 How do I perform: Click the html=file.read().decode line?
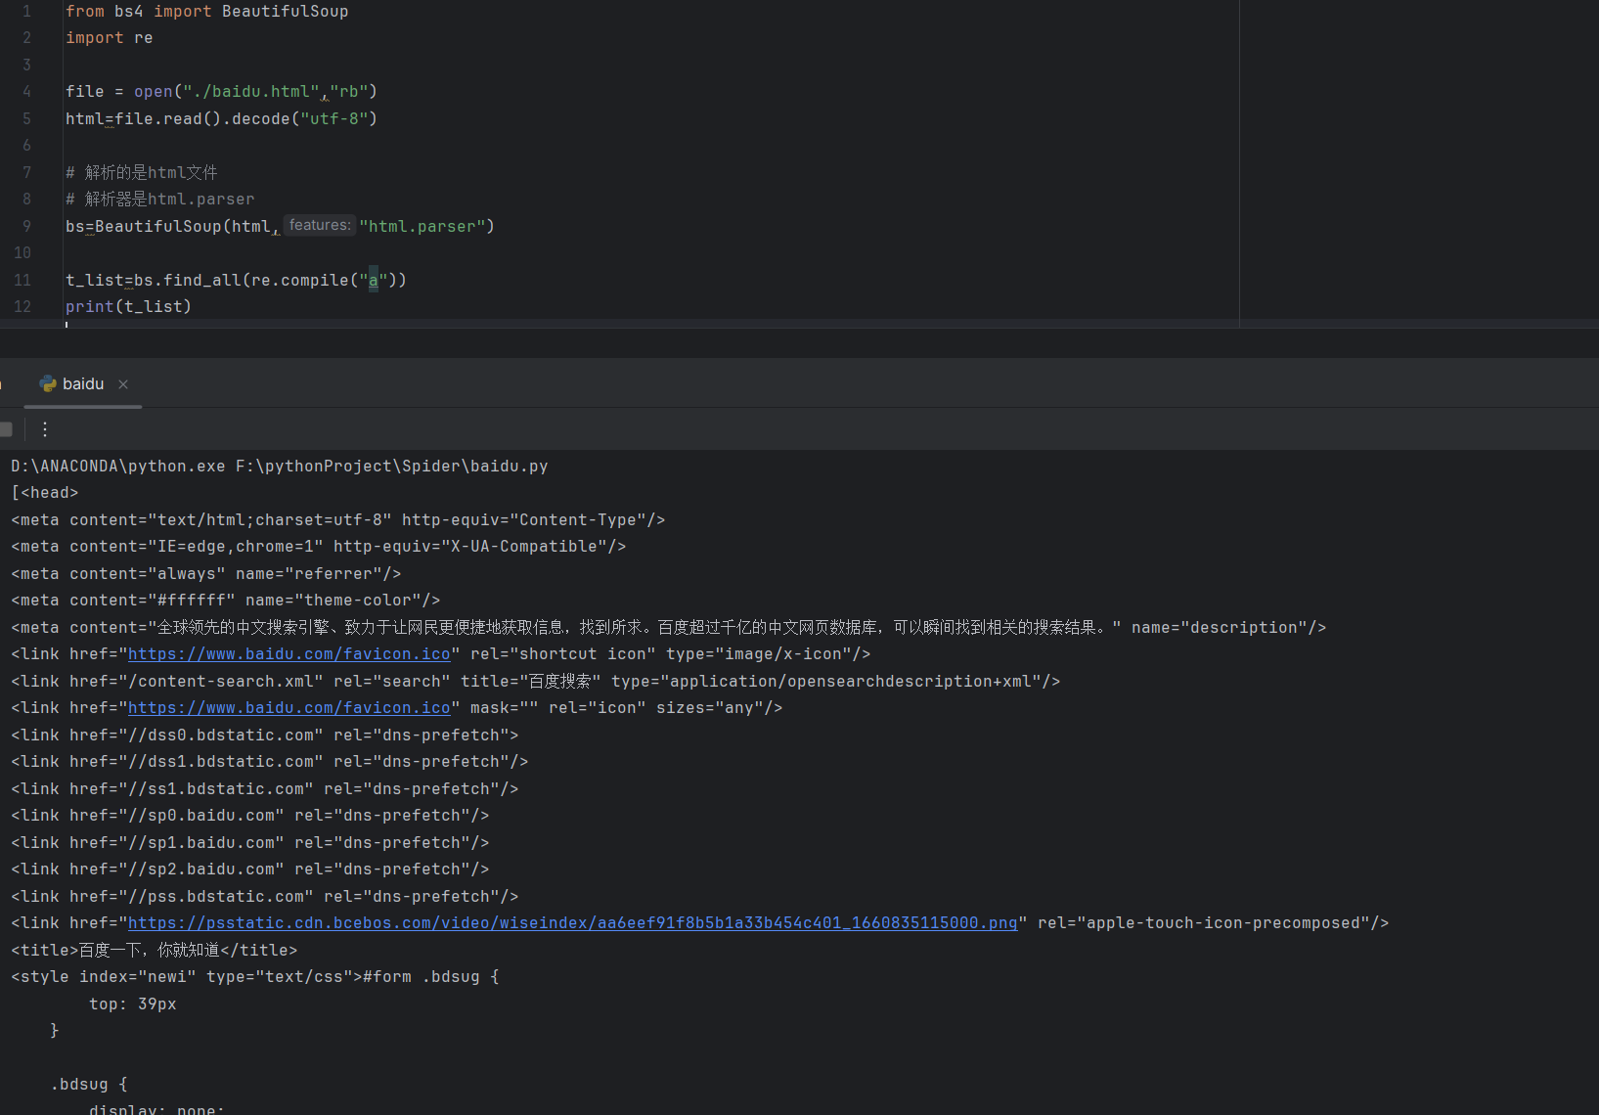click(x=222, y=119)
